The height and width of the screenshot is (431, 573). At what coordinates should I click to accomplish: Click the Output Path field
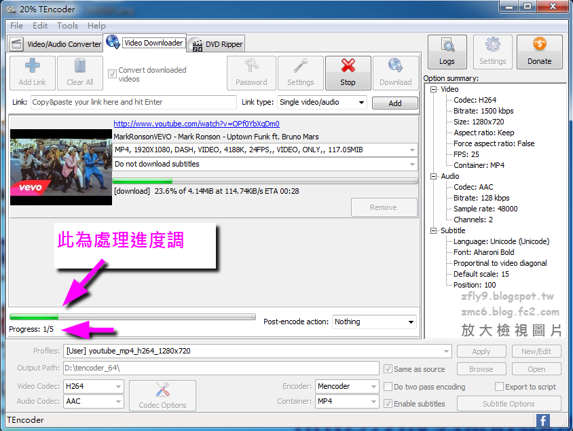click(221, 368)
